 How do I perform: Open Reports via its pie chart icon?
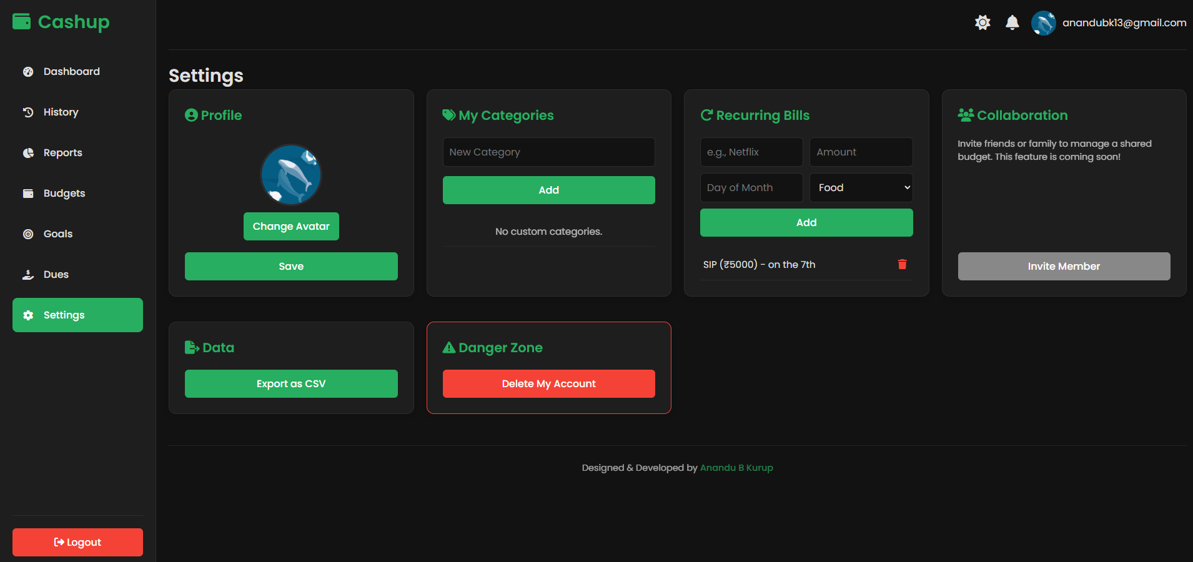click(x=28, y=152)
